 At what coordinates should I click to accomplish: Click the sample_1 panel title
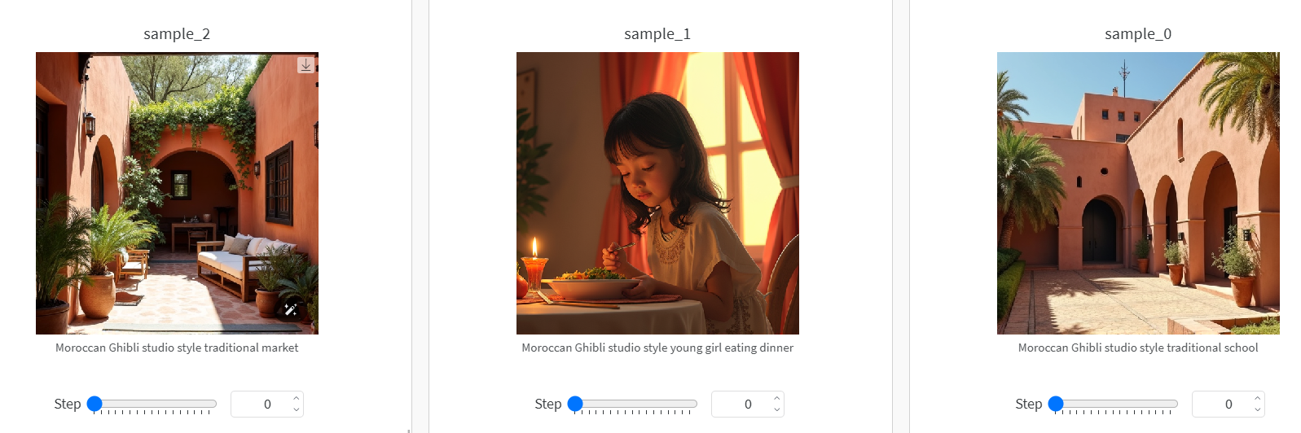(657, 34)
